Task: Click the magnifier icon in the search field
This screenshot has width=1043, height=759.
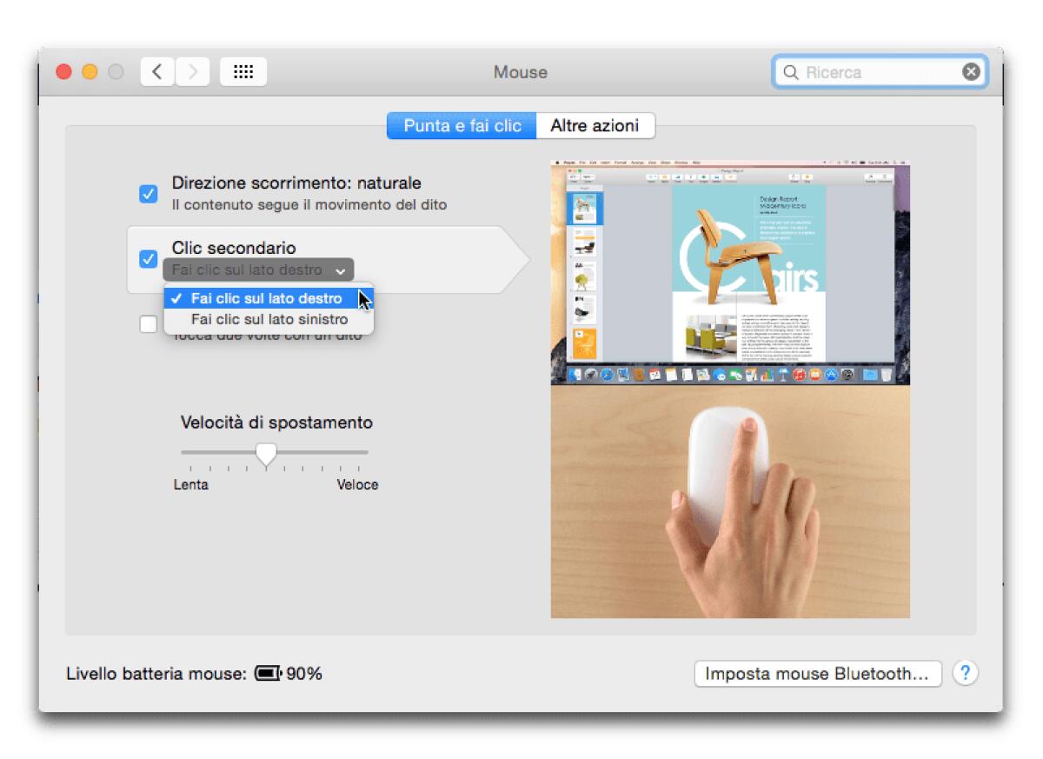Action: (790, 72)
